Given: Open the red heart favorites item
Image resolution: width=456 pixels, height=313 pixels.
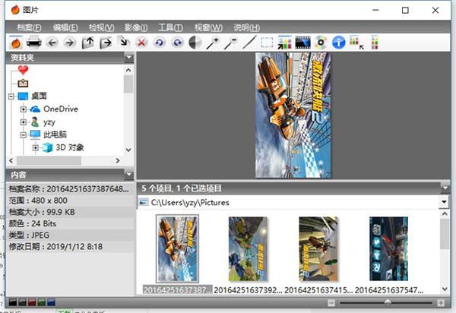Looking at the screenshot, I should point(23,70).
